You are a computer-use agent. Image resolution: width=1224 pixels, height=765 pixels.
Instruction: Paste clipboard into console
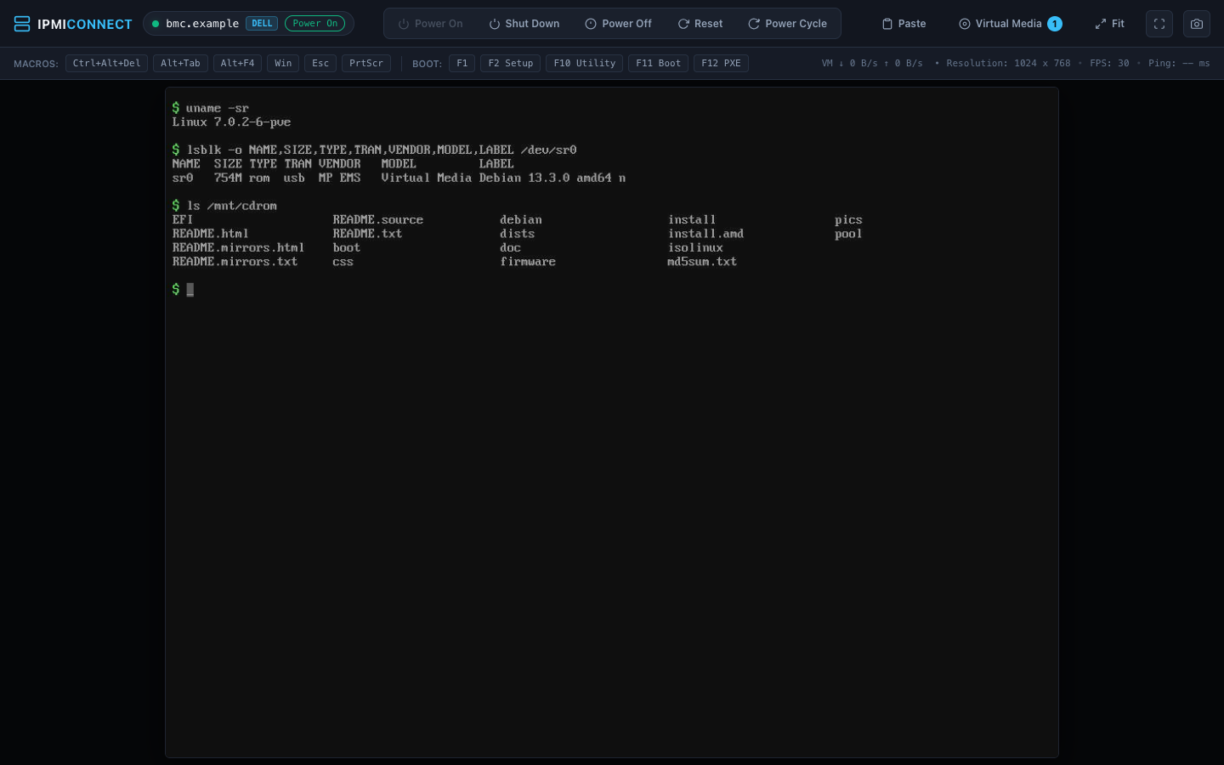click(x=904, y=24)
